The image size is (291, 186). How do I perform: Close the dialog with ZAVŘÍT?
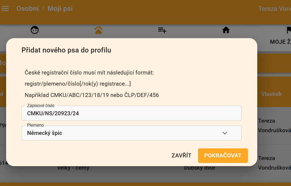click(x=181, y=156)
